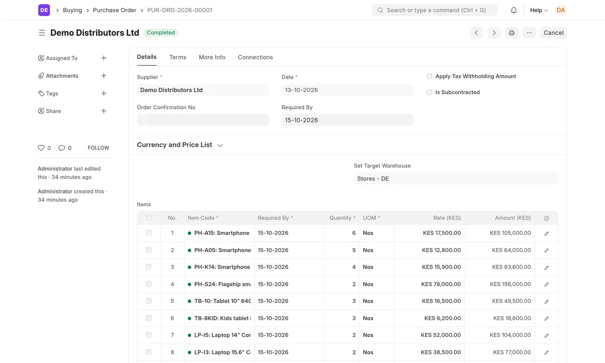Image resolution: width=605 pixels, height=363 pixels.
Task: Click the print icon
Action: (512, 33)
